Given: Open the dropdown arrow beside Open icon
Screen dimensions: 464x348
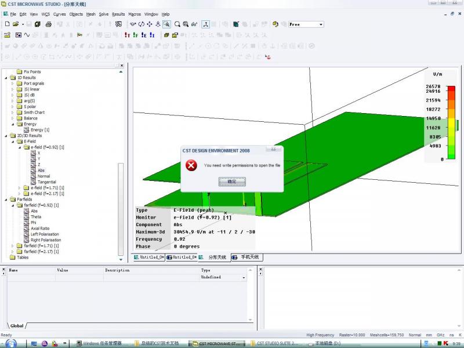Looking at the screenshot, I should (23, 24).
